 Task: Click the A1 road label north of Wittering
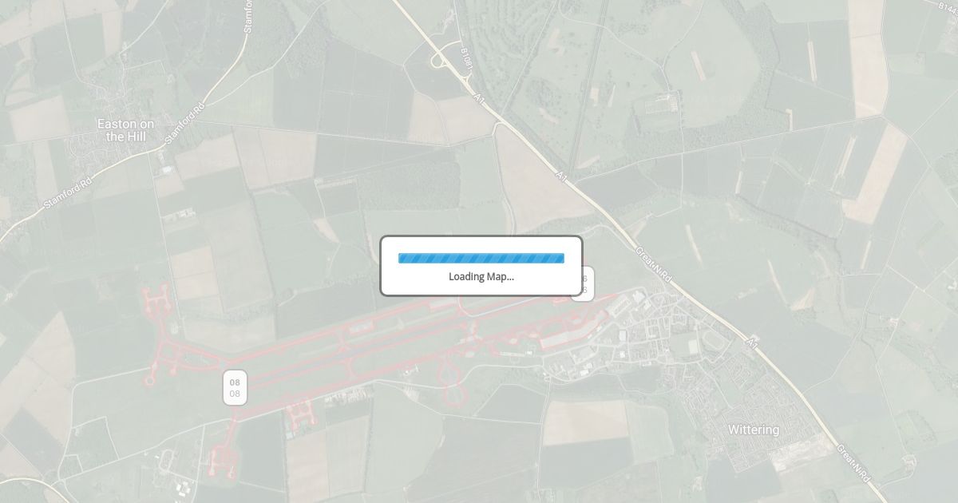pyautogui.click(x=751, y=343)
